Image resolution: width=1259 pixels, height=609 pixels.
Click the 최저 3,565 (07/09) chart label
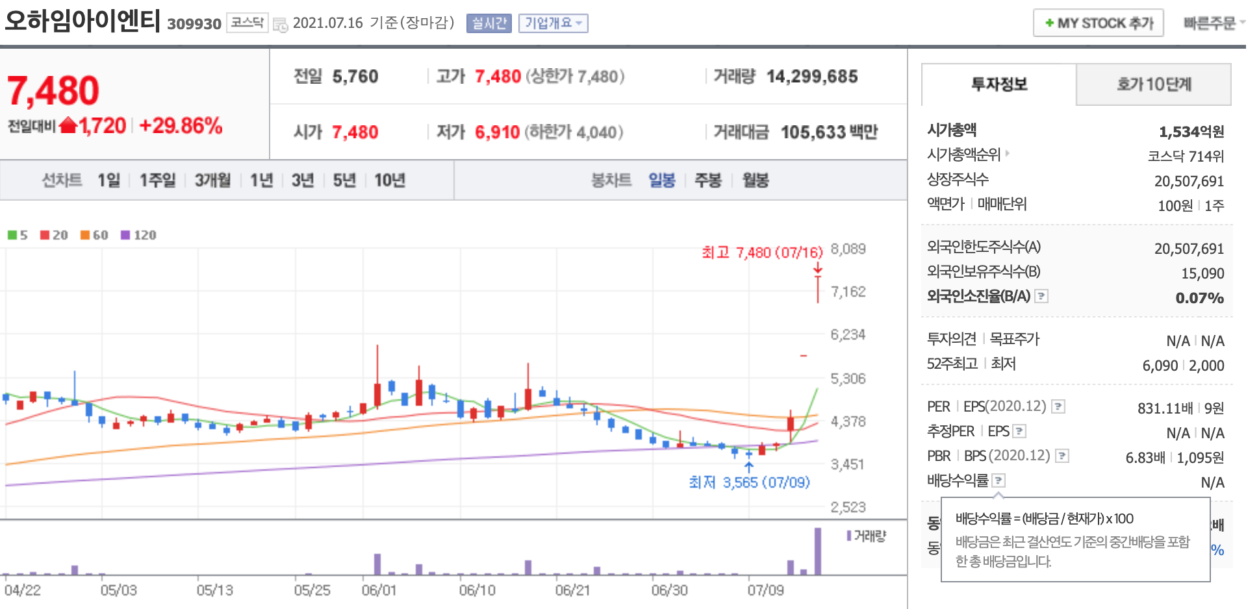point(749,482)
